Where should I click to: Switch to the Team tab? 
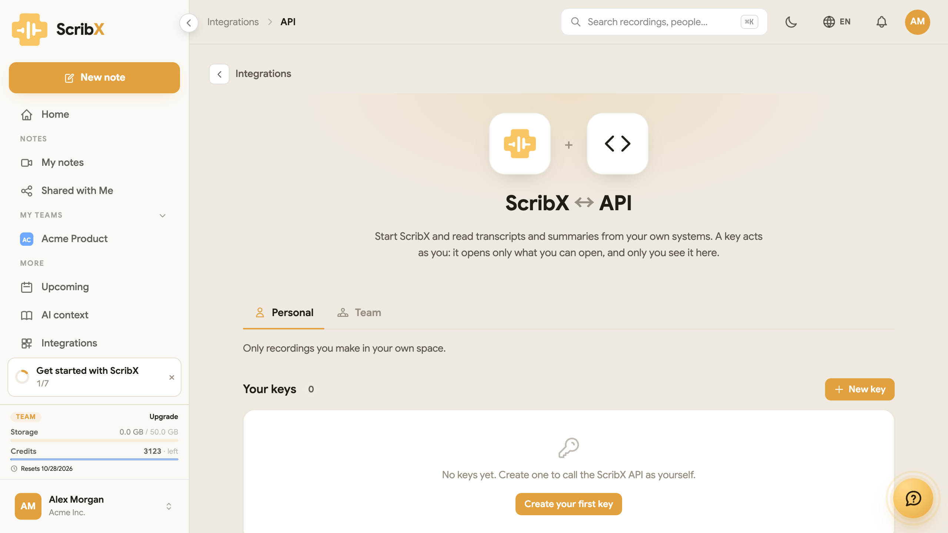point(359,313)
